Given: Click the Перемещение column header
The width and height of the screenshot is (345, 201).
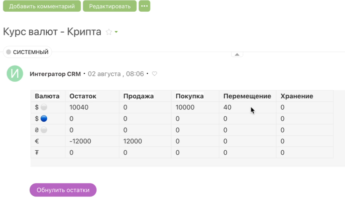Looking at the screenshot, I should (247, 96).
